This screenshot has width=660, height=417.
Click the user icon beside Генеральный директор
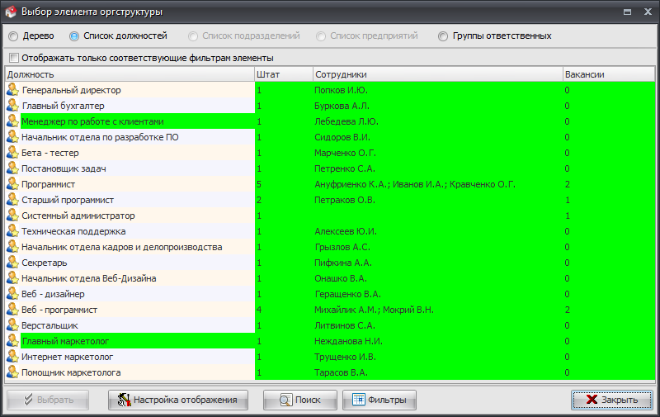coord(12,90)
